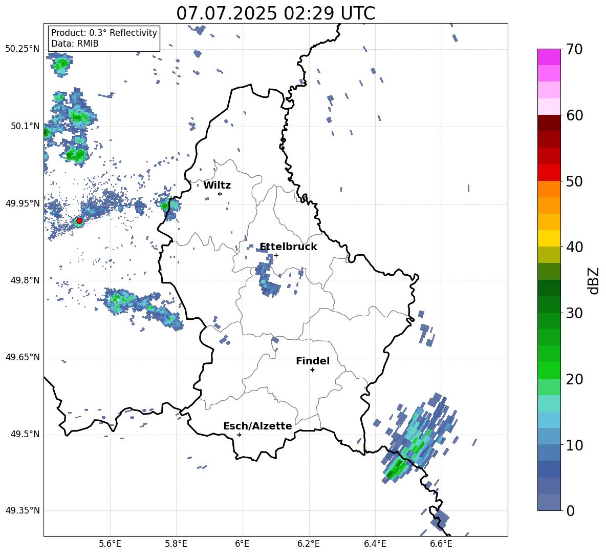This screenshot has width=606, height=554.
Task: Click the 40 tick on colorbar
Action: (x=574, y=247)
